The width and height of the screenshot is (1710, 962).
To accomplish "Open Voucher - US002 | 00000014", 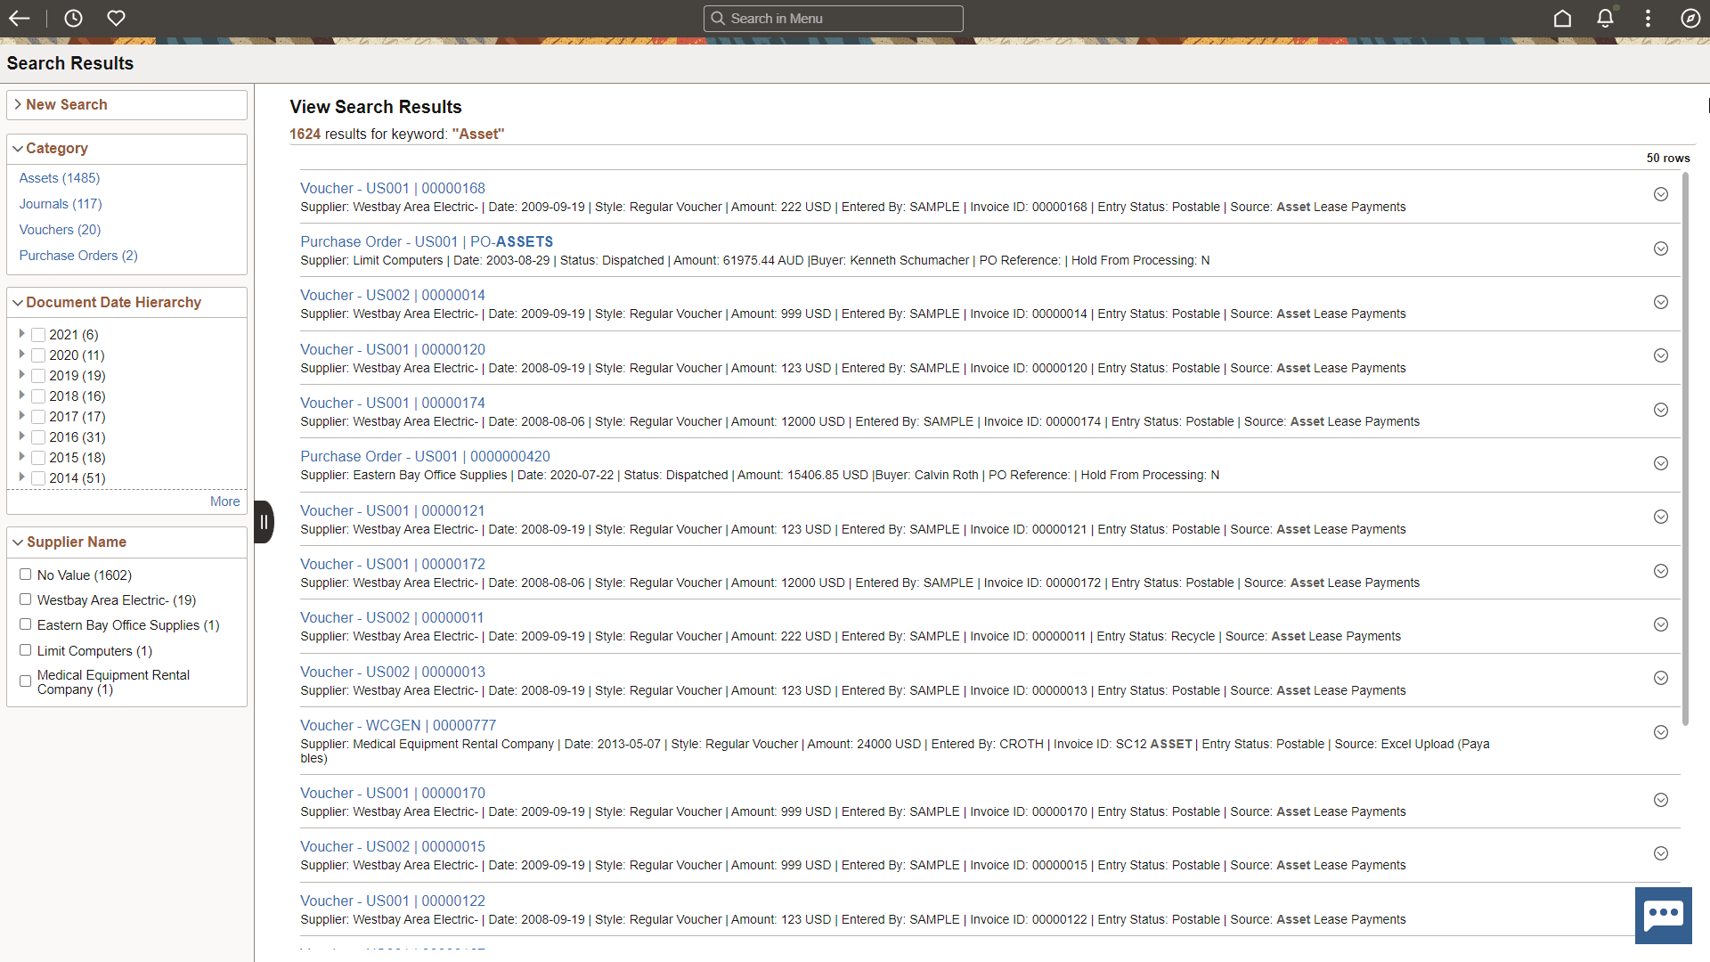I will pos(392,295).
